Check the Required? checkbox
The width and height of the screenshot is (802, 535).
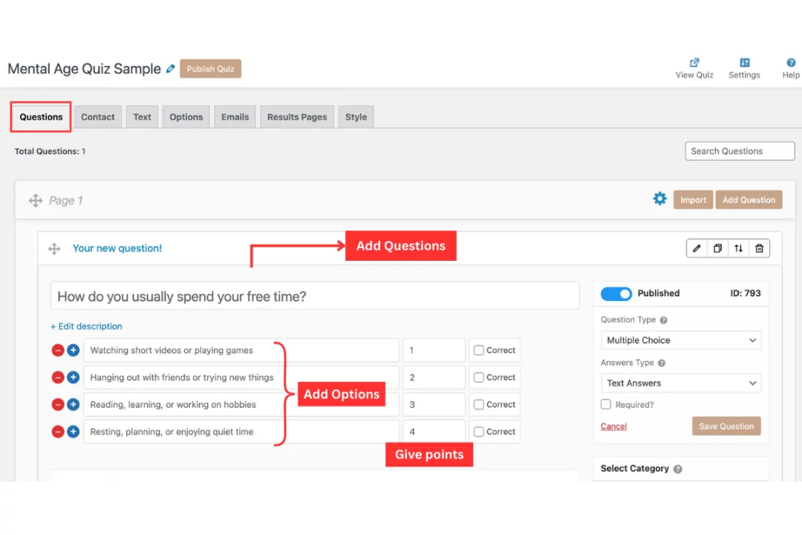coord(606,405)
